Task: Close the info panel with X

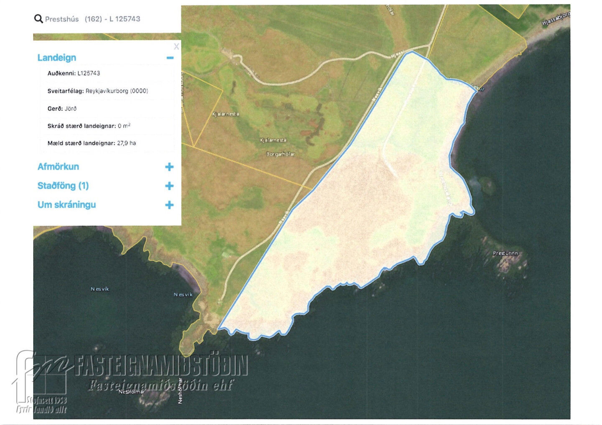Action: [x=176, y=46]
